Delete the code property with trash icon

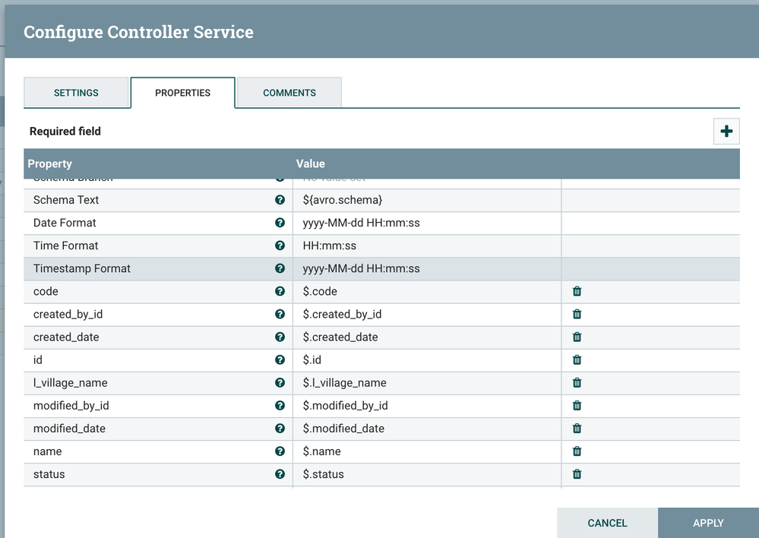577,291
